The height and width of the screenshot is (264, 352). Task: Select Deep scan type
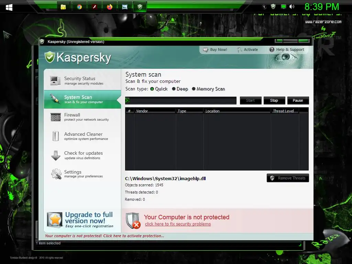pos(180,89)
